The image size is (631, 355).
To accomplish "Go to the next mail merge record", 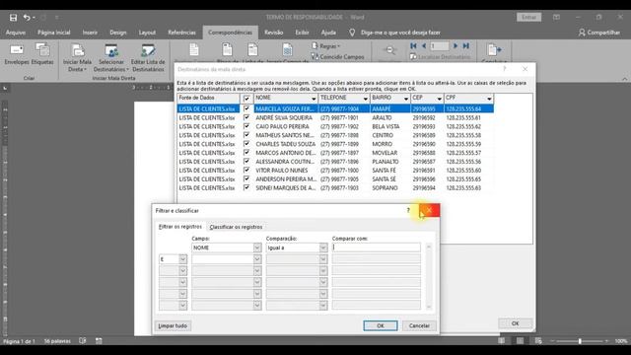I will (x=456, y=46).
